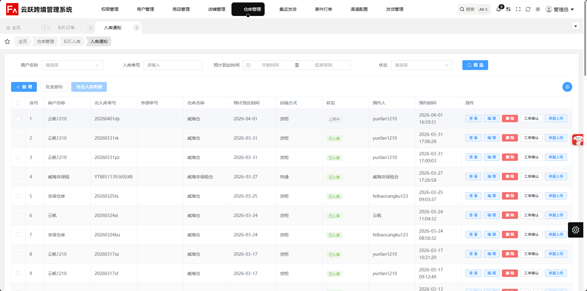Screen dimensions: 587x291
Task: Click badge 2 on B2C订单 tab
Action: click(90, 28)
